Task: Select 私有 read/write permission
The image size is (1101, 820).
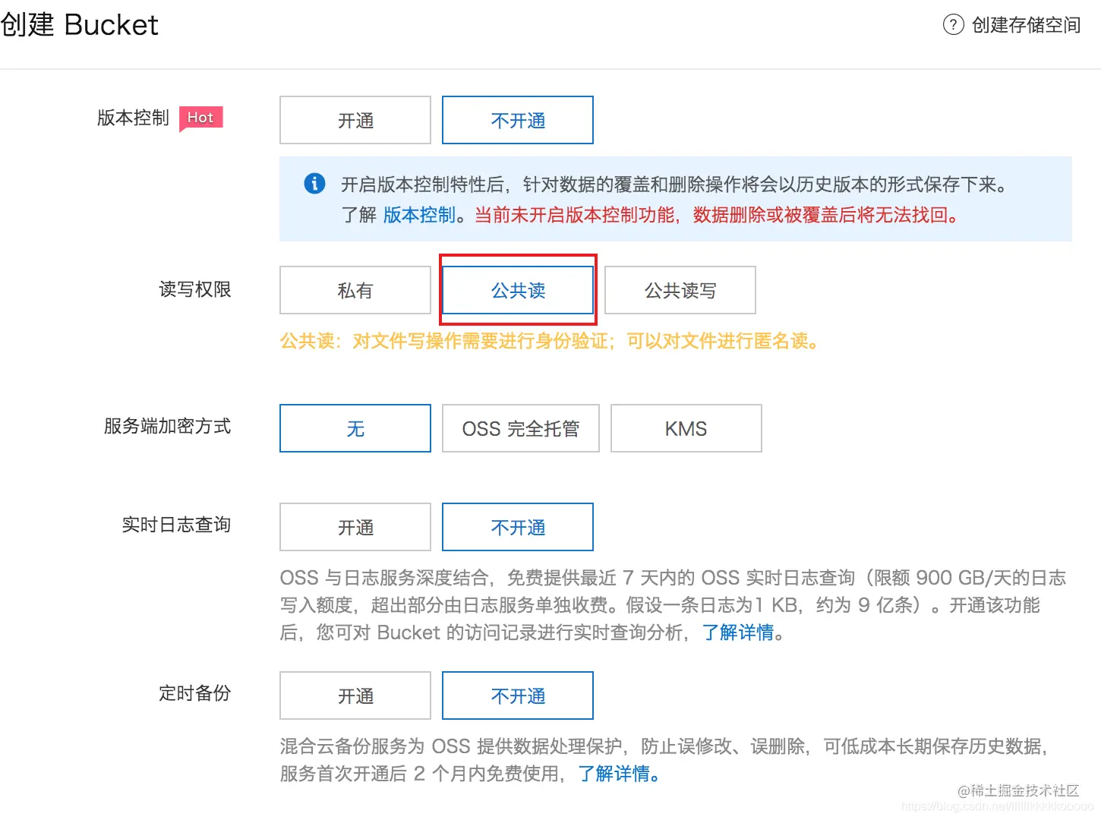Action: tap(354, 290)
